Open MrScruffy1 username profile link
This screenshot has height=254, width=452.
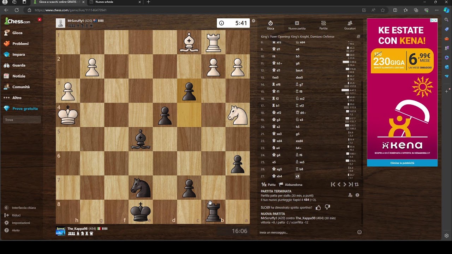[76, 21]
